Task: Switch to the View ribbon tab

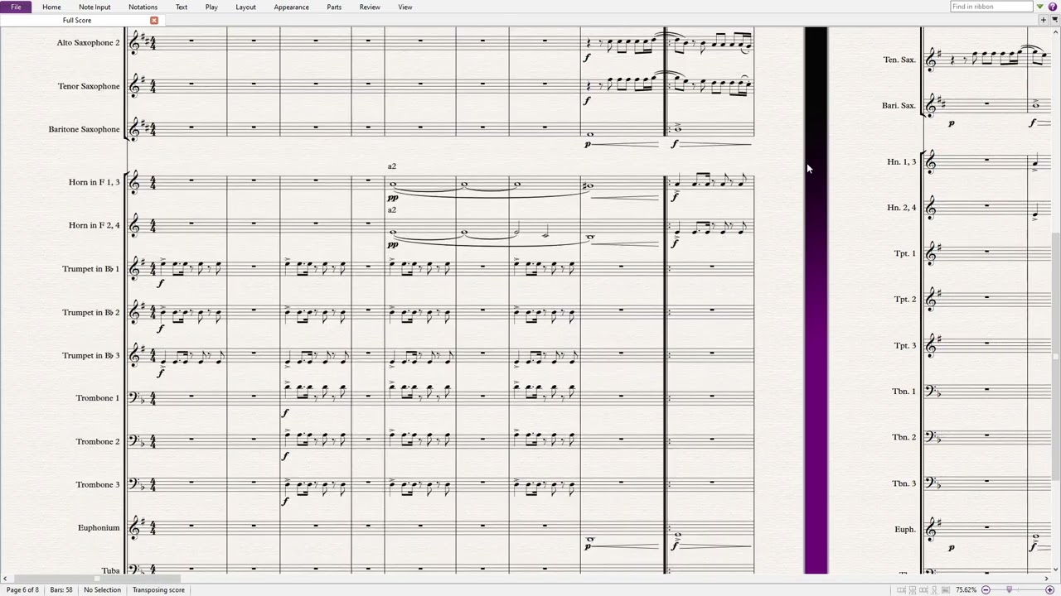Action: 405,7
